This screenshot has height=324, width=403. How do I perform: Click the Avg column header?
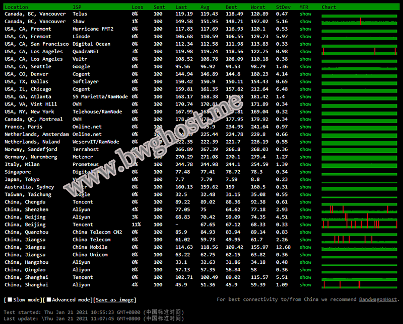pos(205,7)
